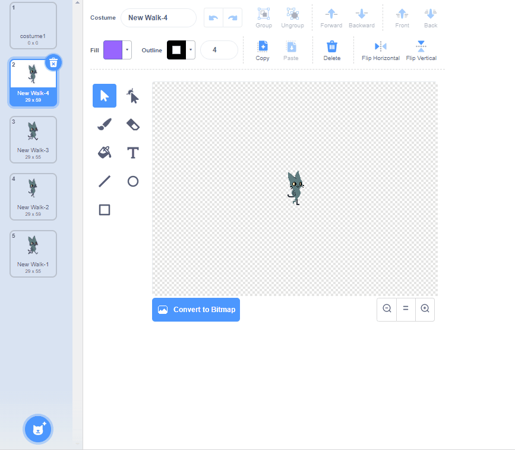The height and width of the screenshot is (450, 515).
Task: Click the Paste icon
Action: 291,46
